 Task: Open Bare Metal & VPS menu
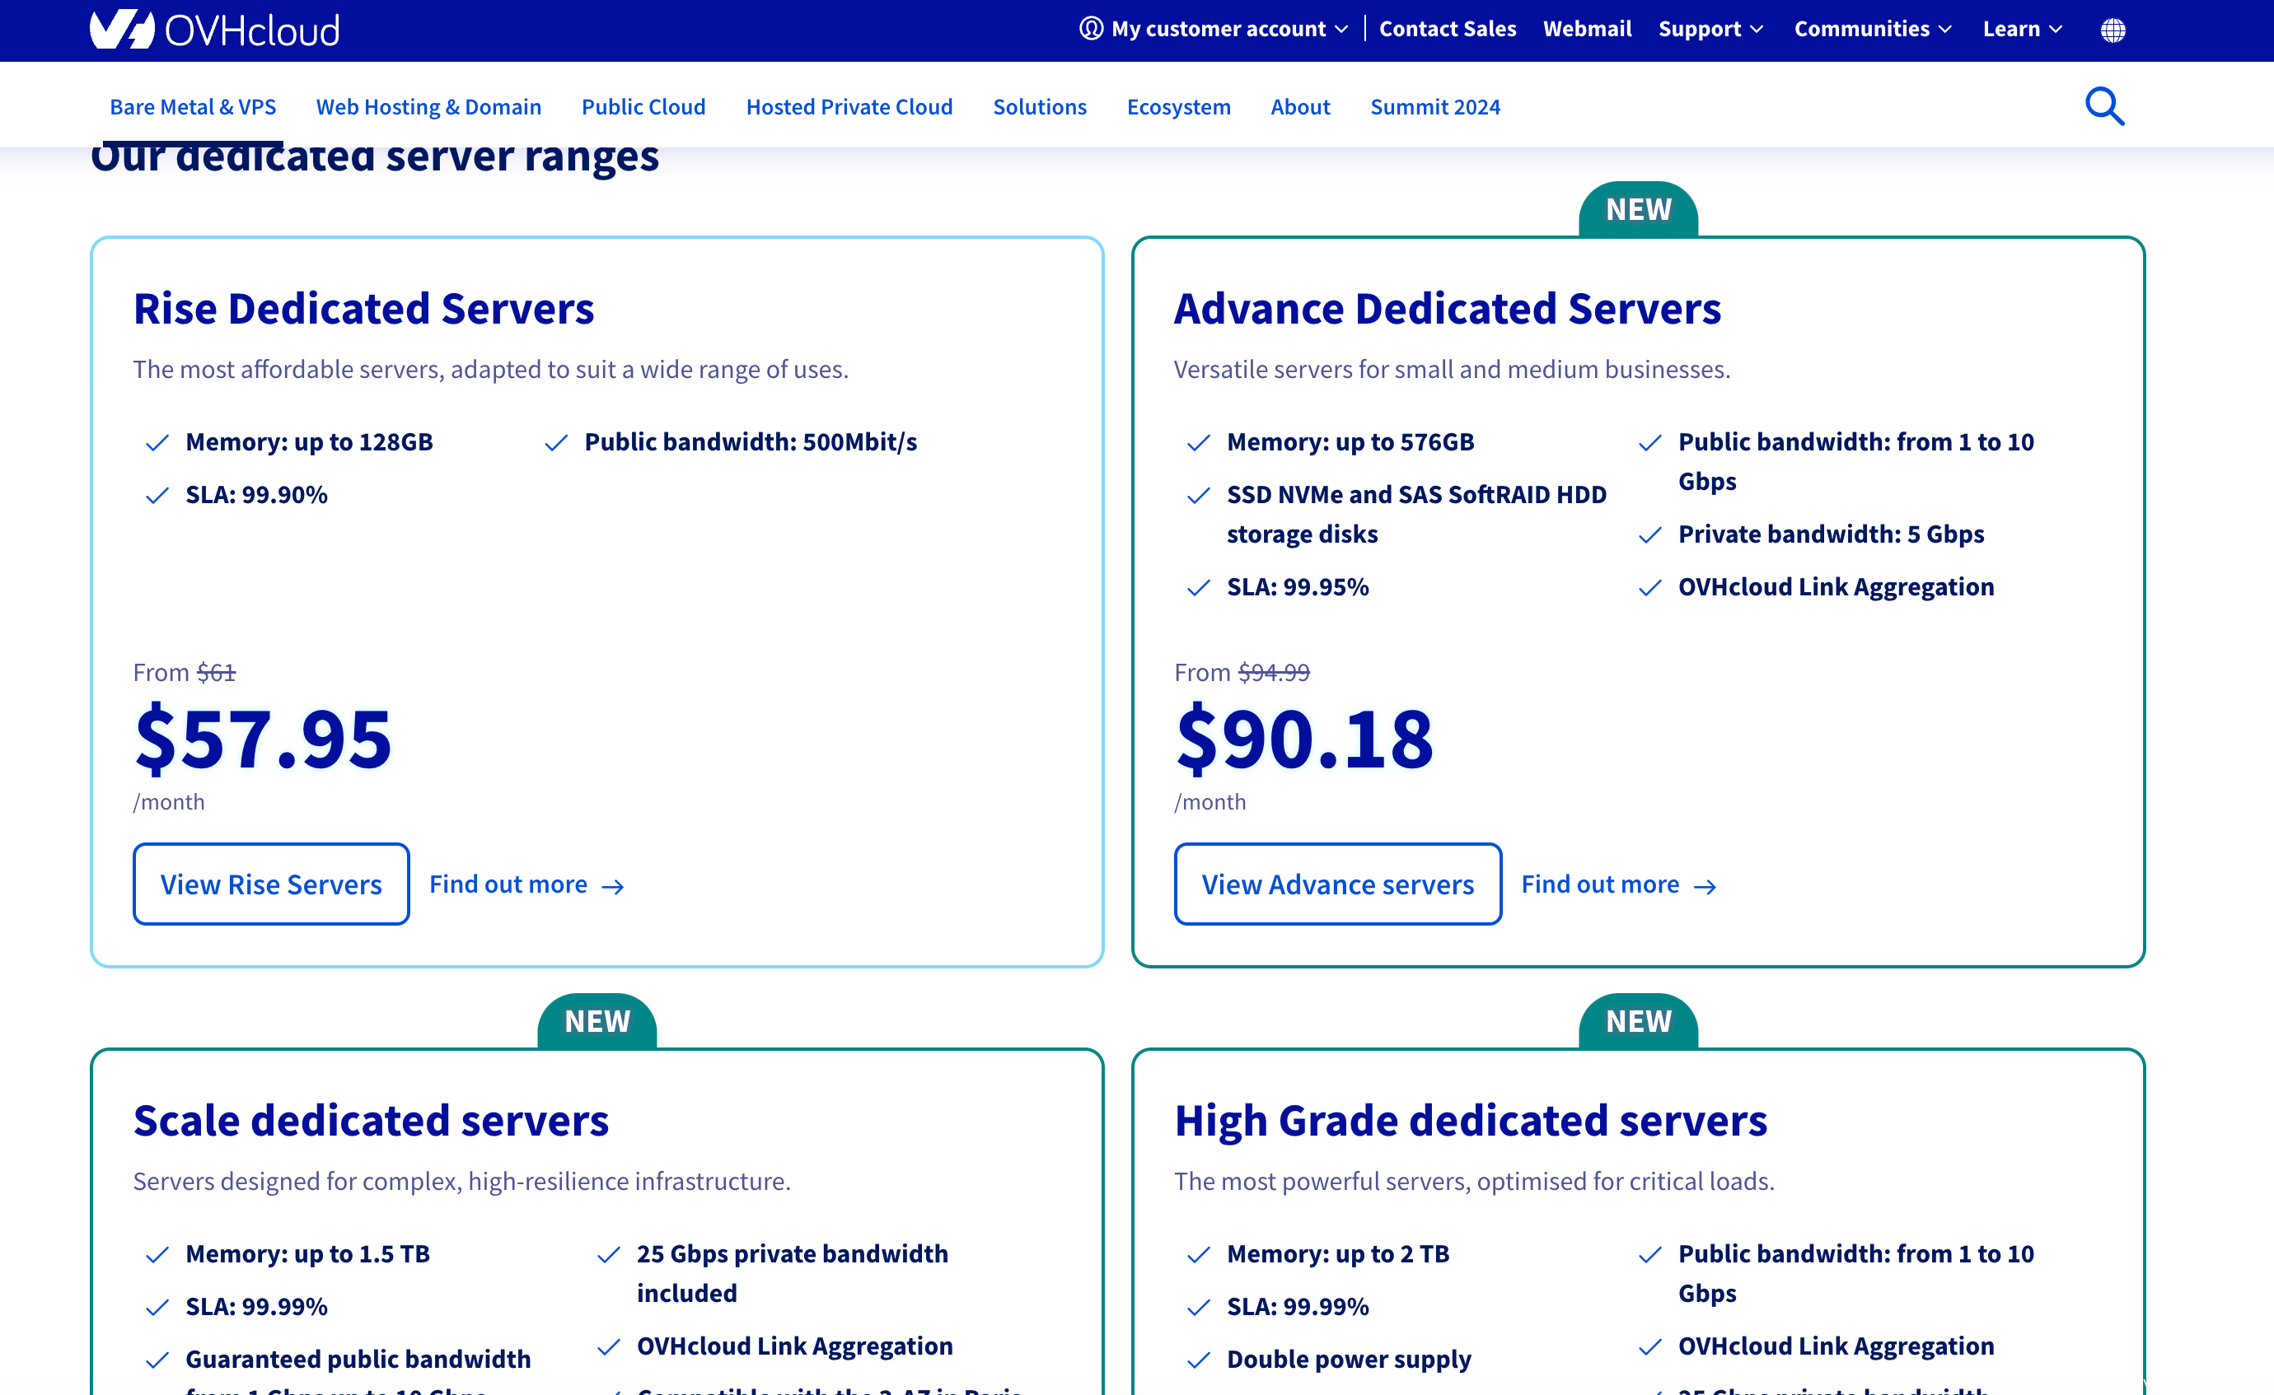[193, 107]
